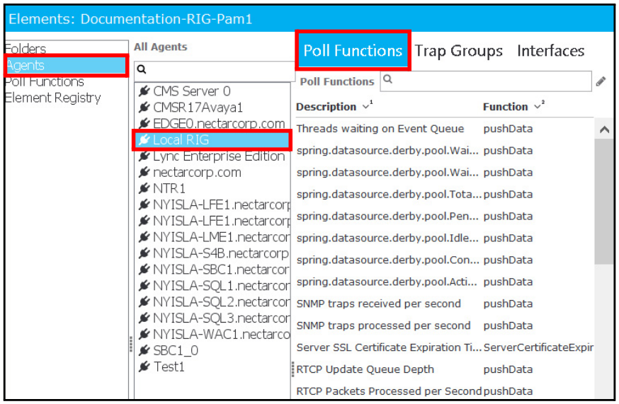The image size is (619, 404).
Task: Switch to the Trap Groups tab
Action: [x=458, y=50]
